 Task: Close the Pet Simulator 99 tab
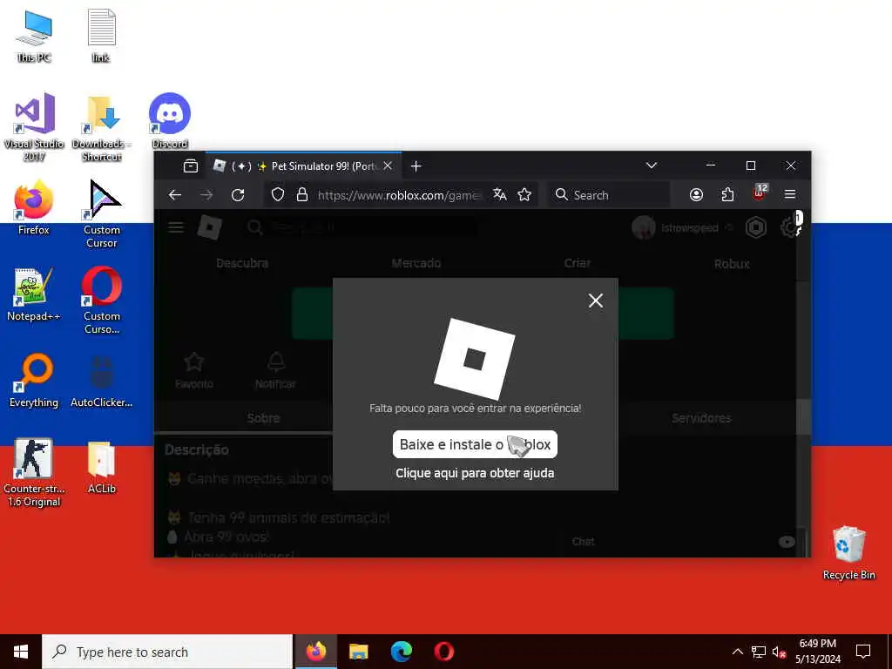tap(388, 166)
